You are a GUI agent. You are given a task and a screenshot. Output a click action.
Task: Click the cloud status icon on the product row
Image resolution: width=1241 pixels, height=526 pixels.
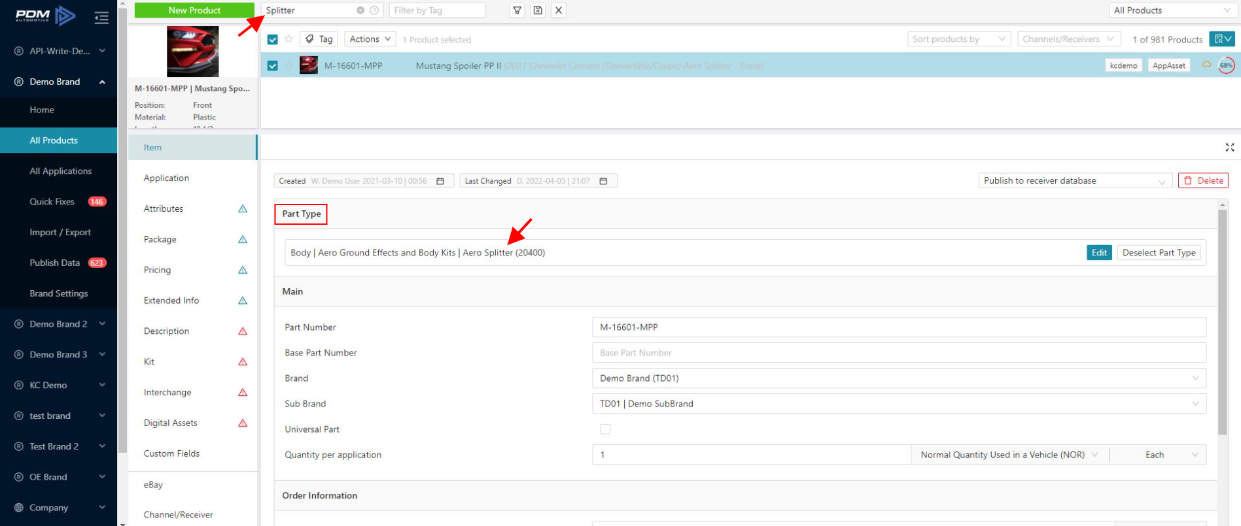pos(1206,64)
